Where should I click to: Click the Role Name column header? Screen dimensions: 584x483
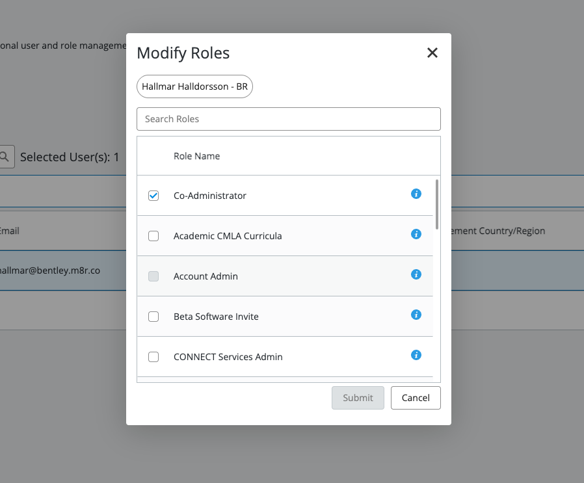(x=196, y=156)
